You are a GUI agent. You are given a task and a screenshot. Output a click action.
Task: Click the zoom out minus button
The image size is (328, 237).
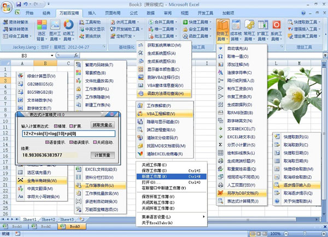286,234
